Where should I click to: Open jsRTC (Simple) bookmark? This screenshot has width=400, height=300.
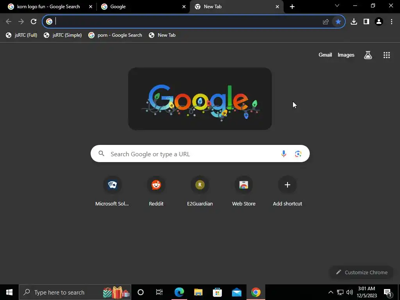[63, 35]
